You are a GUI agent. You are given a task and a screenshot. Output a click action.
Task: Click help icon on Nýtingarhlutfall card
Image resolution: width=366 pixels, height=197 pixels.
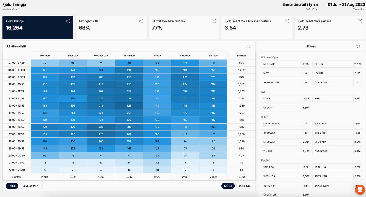pos(141,21)
